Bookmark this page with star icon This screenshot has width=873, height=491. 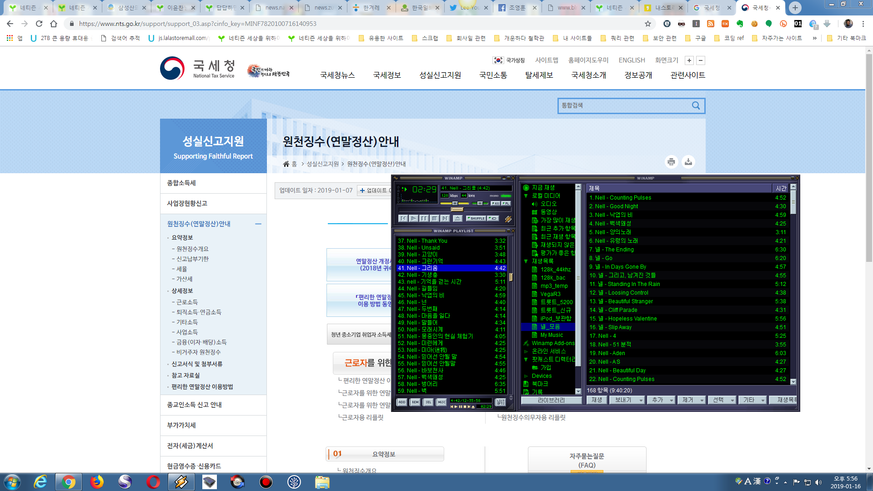click(647, 24)
